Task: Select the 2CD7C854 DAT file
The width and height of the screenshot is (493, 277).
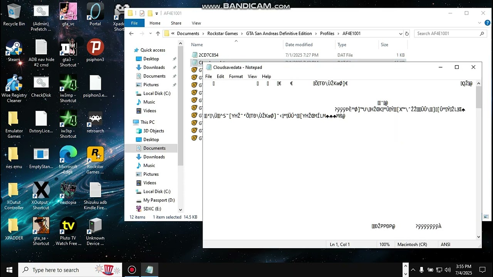Action: pyautogui.click(x=208, y=55)
